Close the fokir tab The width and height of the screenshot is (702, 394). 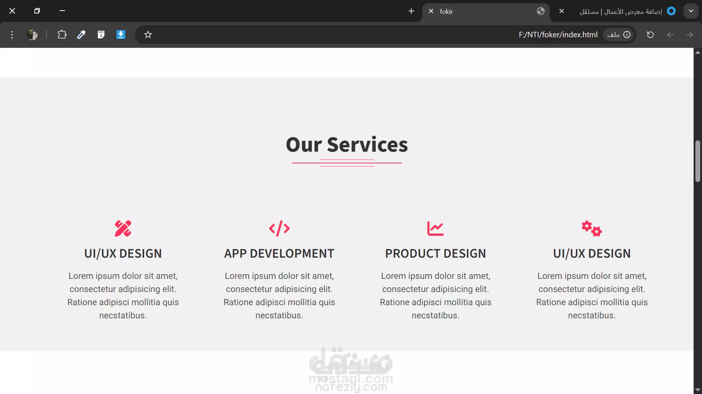tap(431, 11)
